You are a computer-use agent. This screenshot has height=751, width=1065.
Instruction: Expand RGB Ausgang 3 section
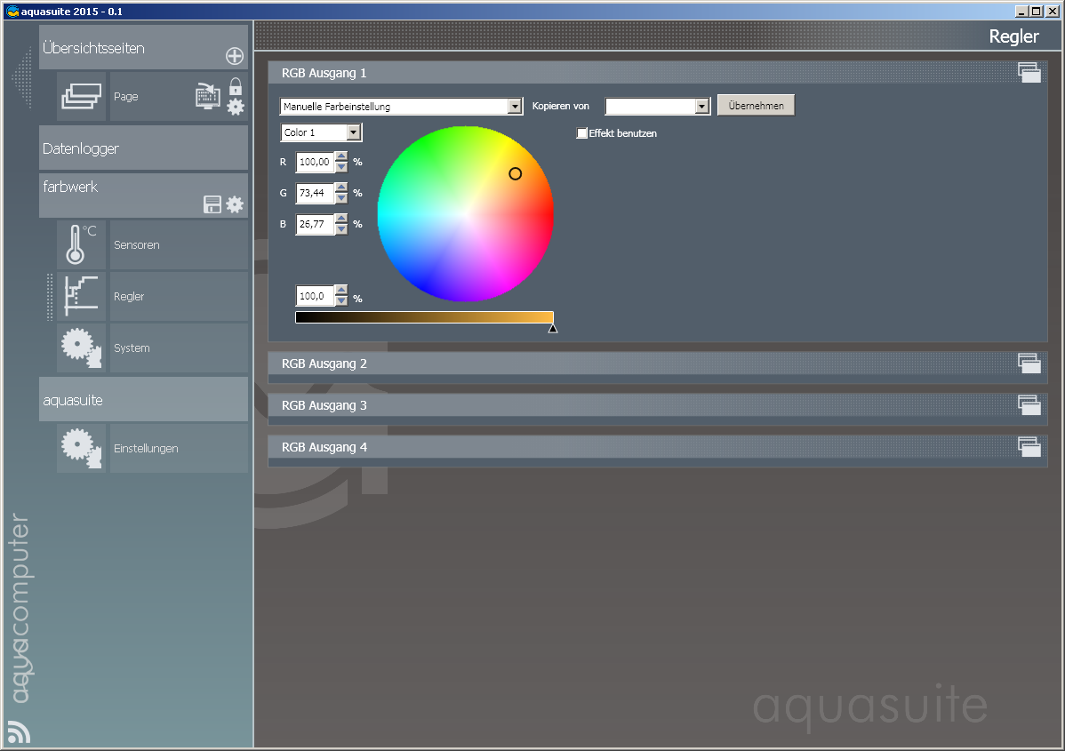[658, 405]
